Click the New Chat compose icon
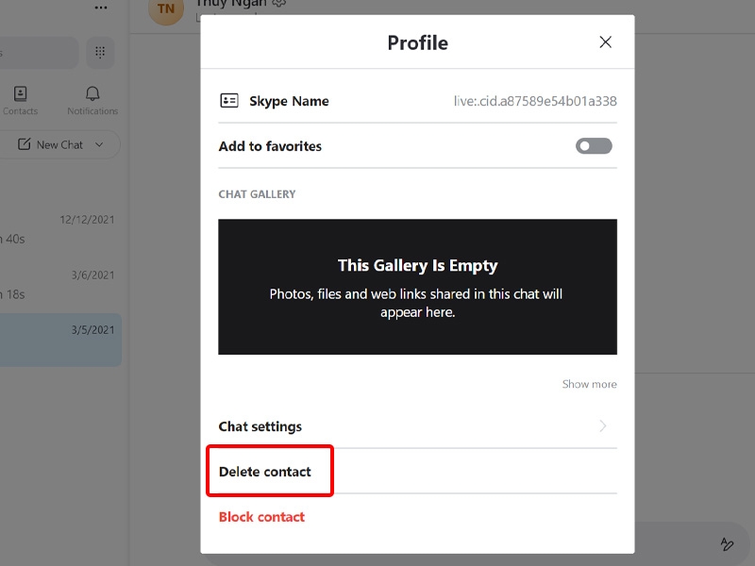 click(25, 144)
